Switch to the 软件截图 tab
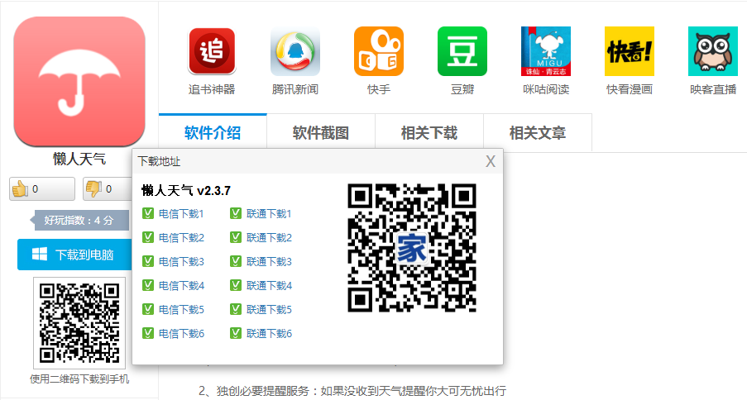Screen dimensions: 747x400 (x=321, y=133)
